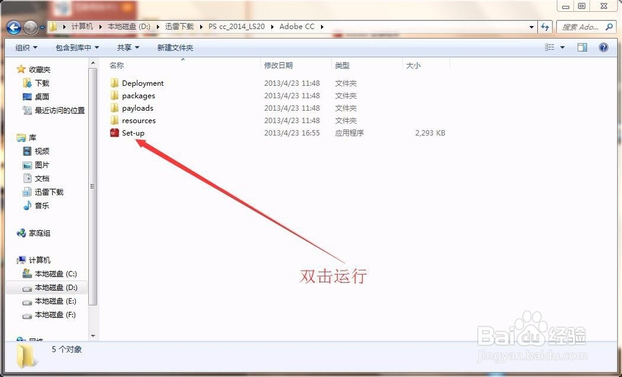The width and height of the screenshot is (622, 377).
Task: Click 迅雷下载 in address breadcrumb
Action: [179, 27]
